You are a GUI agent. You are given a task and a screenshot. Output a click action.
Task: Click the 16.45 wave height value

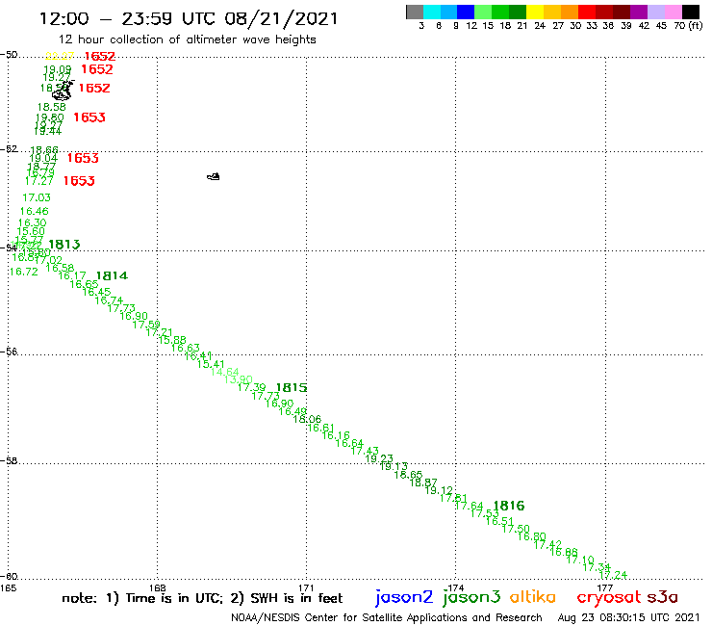coord(96,292)
